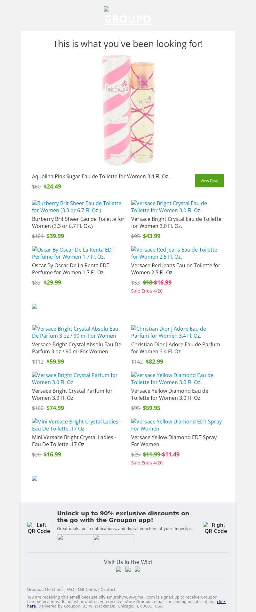Click the Versace Bright Crystal Parfum image link
Image resolution: width=256 pixels, height=612 pixels.
coord(75,379)
